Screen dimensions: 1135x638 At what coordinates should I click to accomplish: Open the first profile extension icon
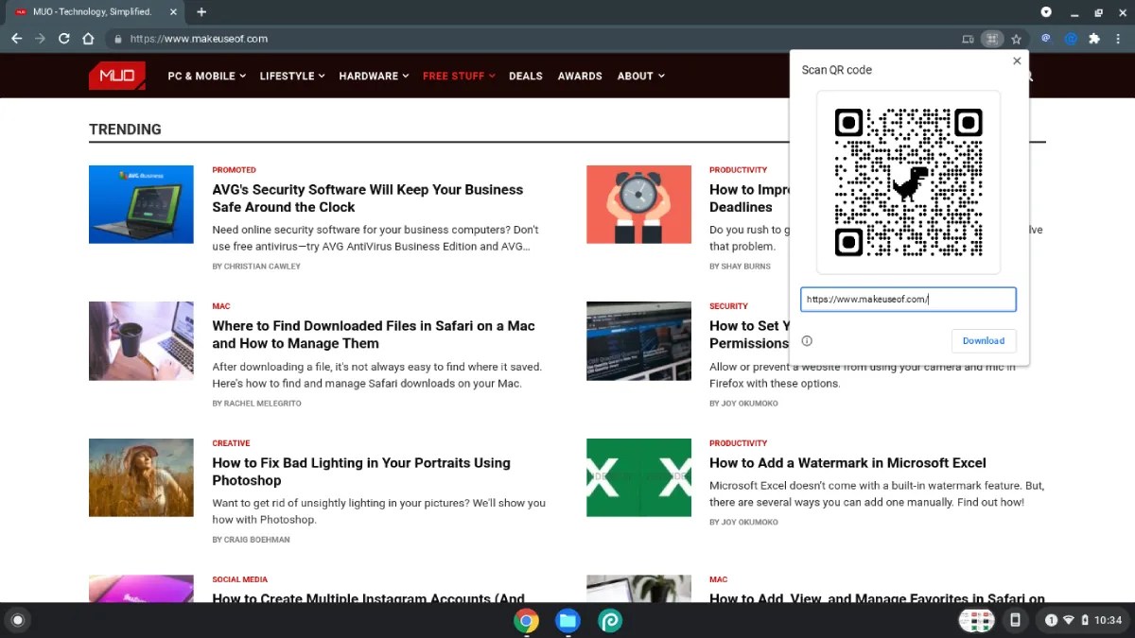tap(1045, 39)
